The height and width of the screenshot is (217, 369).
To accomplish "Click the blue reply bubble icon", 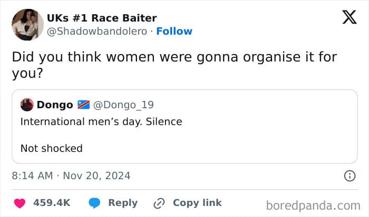I will point(95,203).
